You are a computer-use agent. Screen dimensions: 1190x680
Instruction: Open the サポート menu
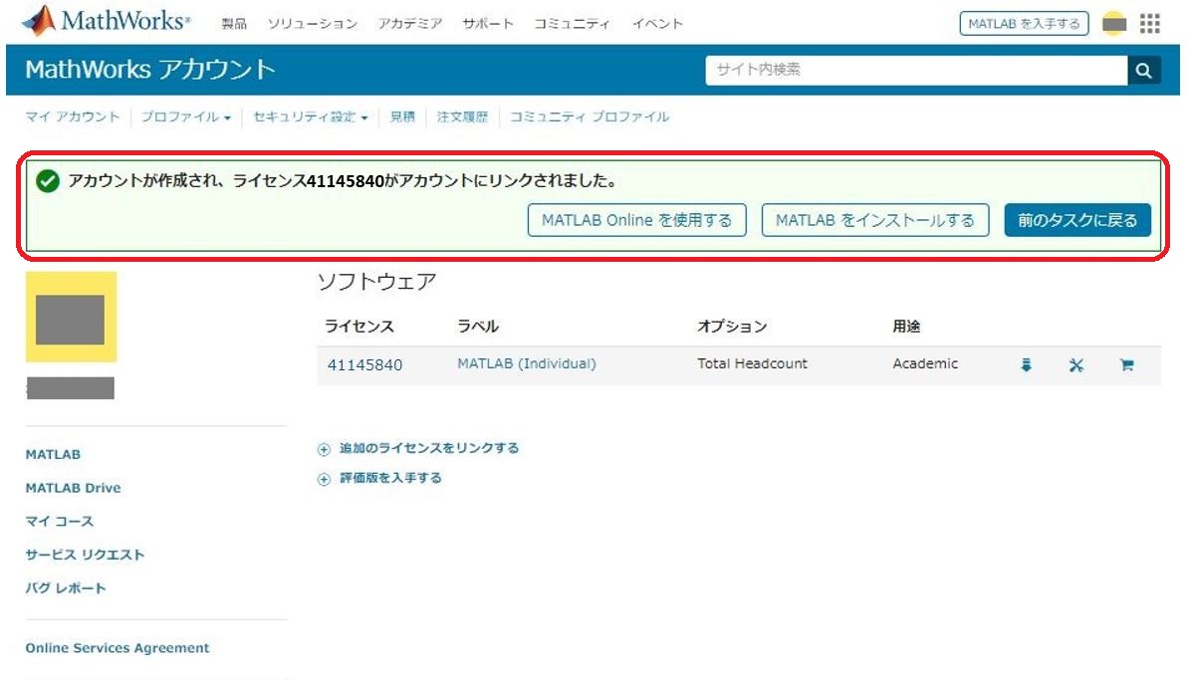click(x=488, y=24)
